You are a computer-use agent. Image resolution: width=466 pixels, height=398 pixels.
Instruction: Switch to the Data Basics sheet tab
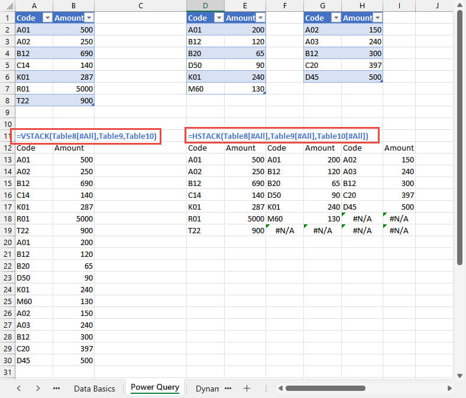pos(94,389)
